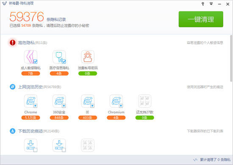Toggle checkbox on 成人敏感隐私 icon
This screenshot has height=165, width=233.
pyautogui.click(x=35, y=62)
